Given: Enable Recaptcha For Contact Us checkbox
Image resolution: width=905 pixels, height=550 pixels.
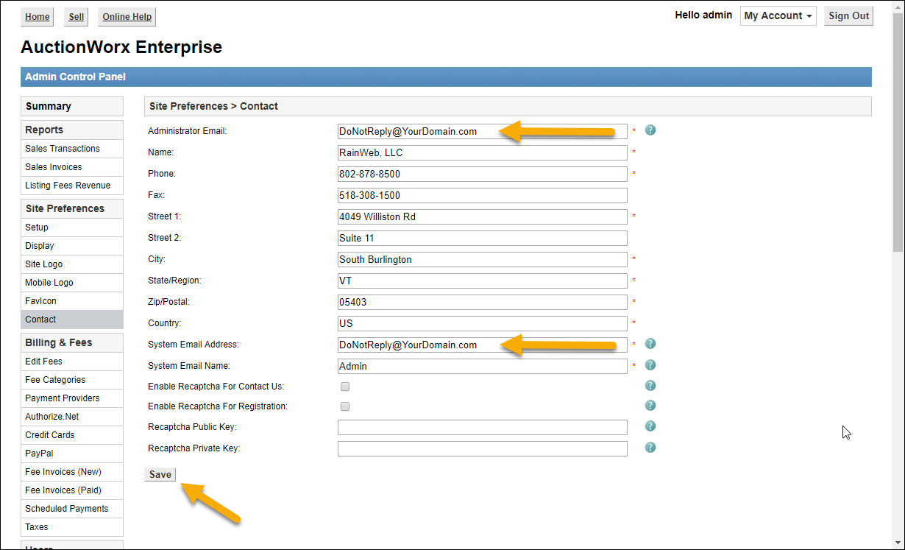Looking at the screenshot, I should click(x=345, y=387).
